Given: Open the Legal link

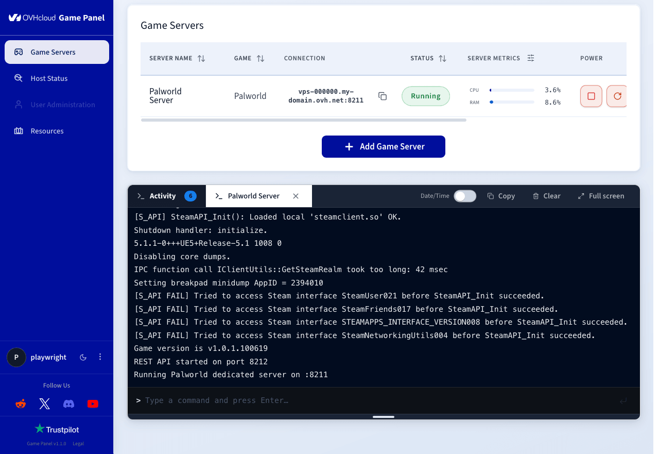Looking at the screenshot, I should click(x=78, y=444).
